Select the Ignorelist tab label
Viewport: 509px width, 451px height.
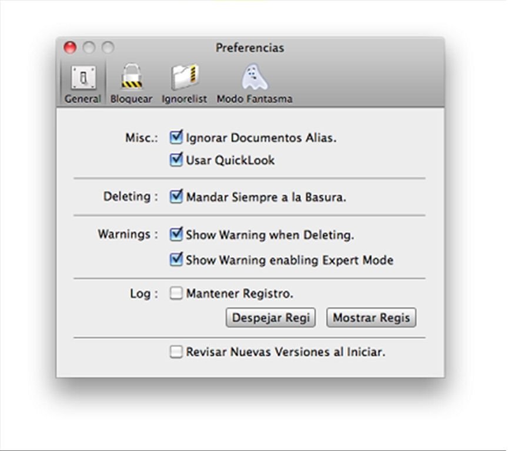coord(185,99)
